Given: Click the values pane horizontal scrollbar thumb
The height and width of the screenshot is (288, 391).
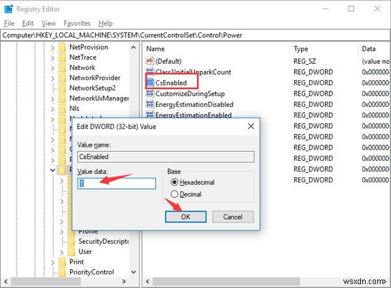Looking at the screenshot, I should (x=226, y=281).
